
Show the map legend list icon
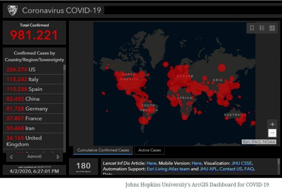point(262,28)
